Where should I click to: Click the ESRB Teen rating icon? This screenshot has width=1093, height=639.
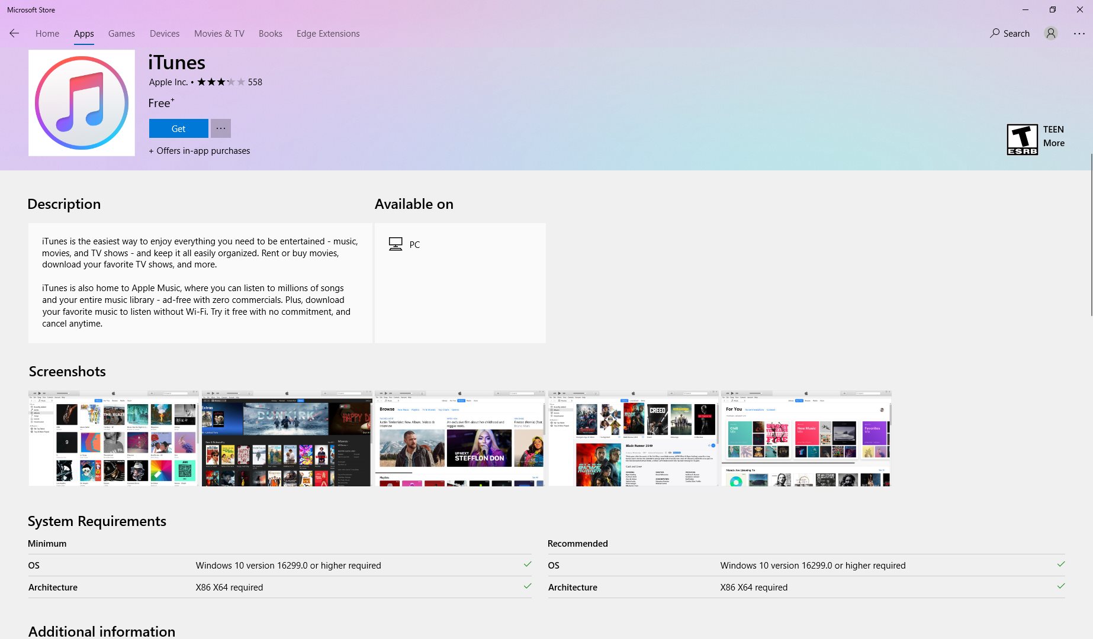tap(1023, 140)
